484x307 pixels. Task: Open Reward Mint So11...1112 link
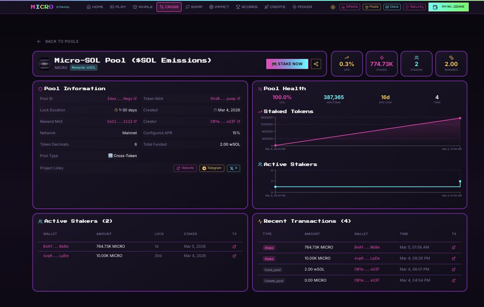click(x=122, y=122)
